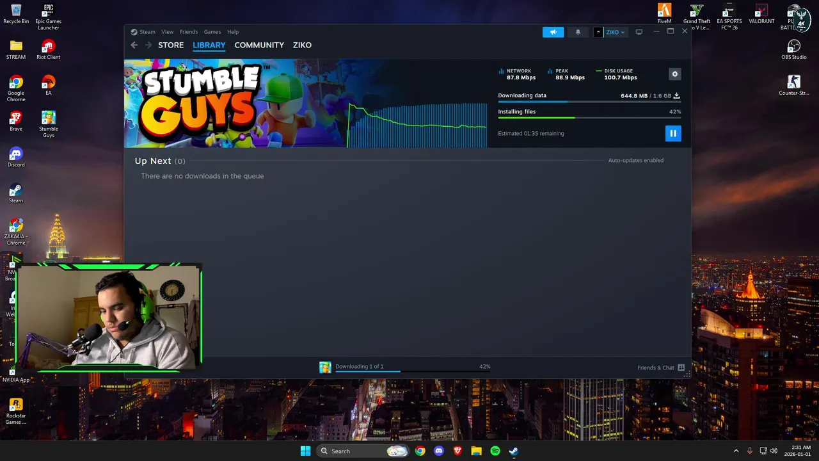Open the ZIKO profile tab

(x=302, y=45)
